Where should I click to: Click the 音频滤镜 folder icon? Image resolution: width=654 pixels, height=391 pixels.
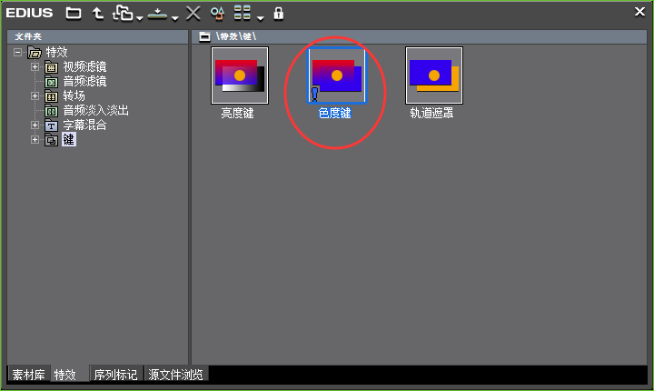51,82
